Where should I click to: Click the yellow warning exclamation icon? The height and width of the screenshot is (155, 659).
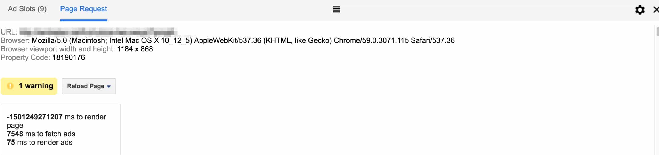click(10, 86)
